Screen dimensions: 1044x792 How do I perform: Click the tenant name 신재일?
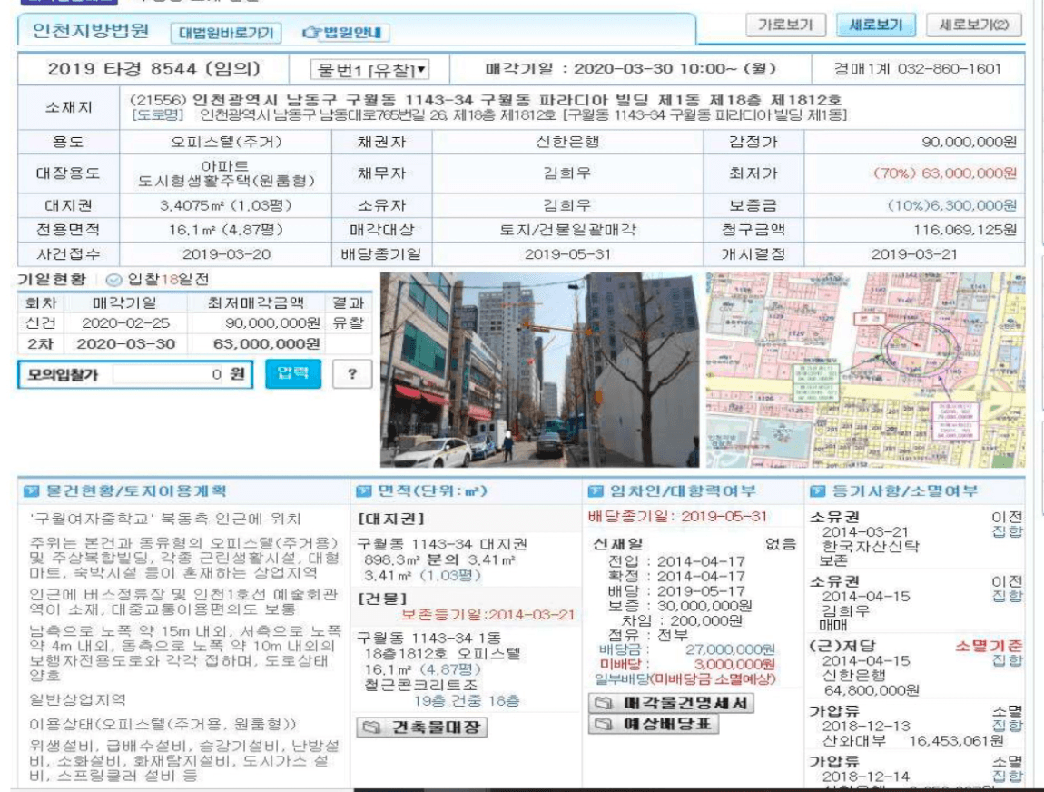[x=617, y=544]
